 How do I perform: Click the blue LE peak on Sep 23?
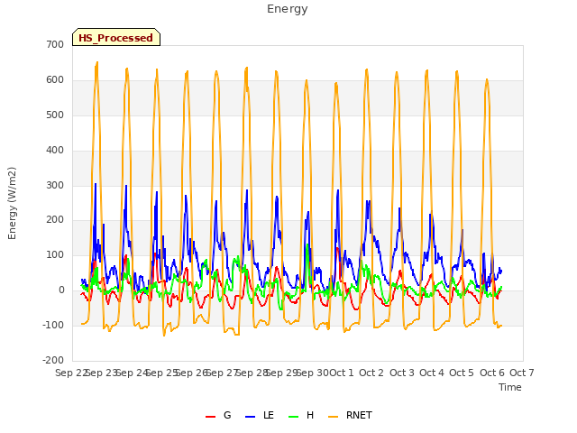pos(96,183)
